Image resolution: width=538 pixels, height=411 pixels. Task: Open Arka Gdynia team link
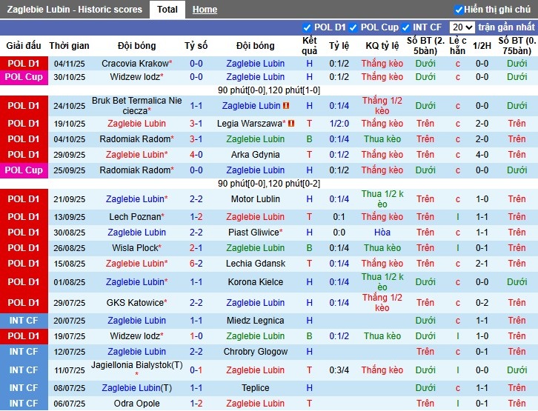click(x=255, y=155)
